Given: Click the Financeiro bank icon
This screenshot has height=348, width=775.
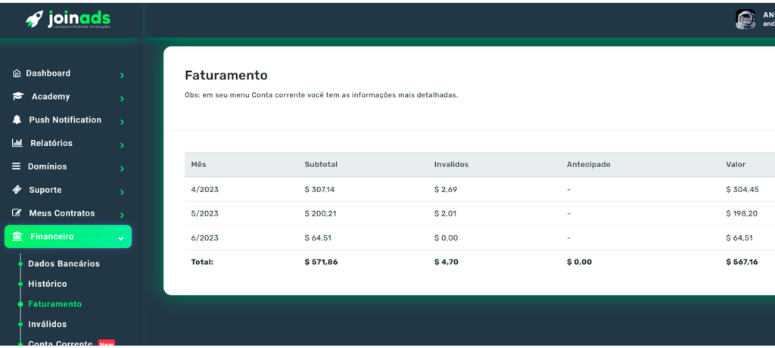Looking at the screenshot, I should tap(17, 237).
